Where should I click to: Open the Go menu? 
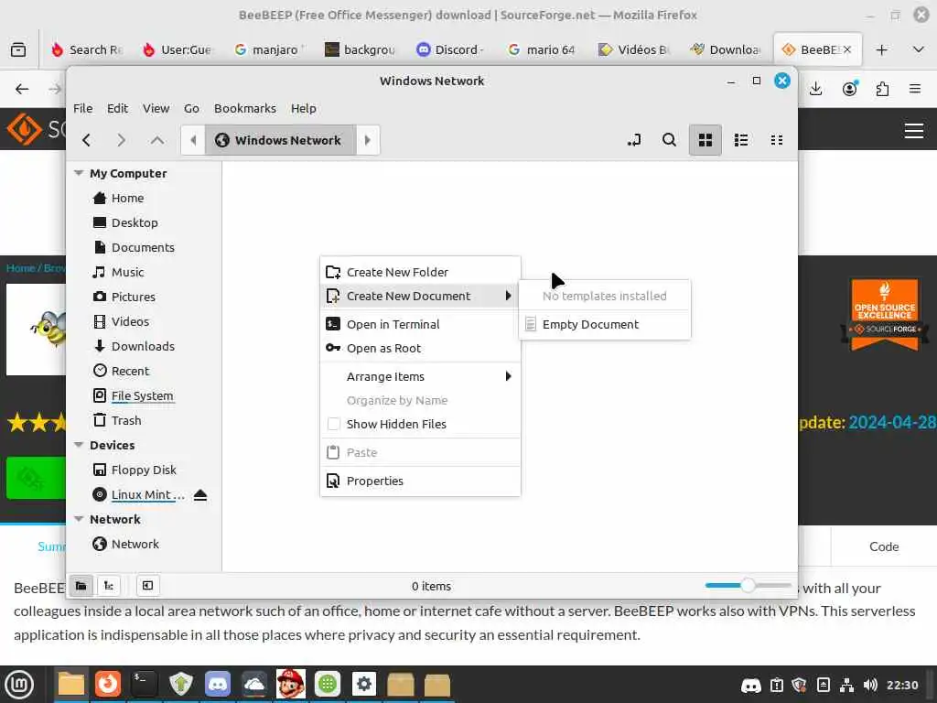pos(191,108)
